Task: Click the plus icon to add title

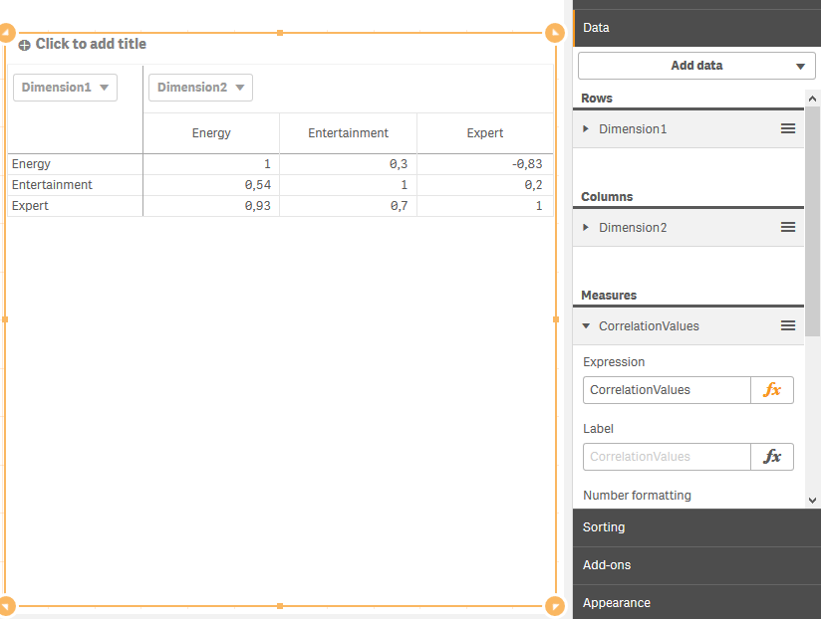Action: pyautogui.click(x=25, y=45)
